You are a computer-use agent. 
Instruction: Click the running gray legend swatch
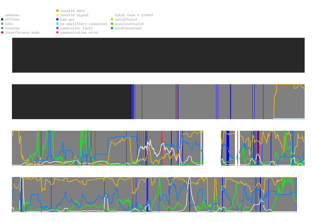click(2, 28)
